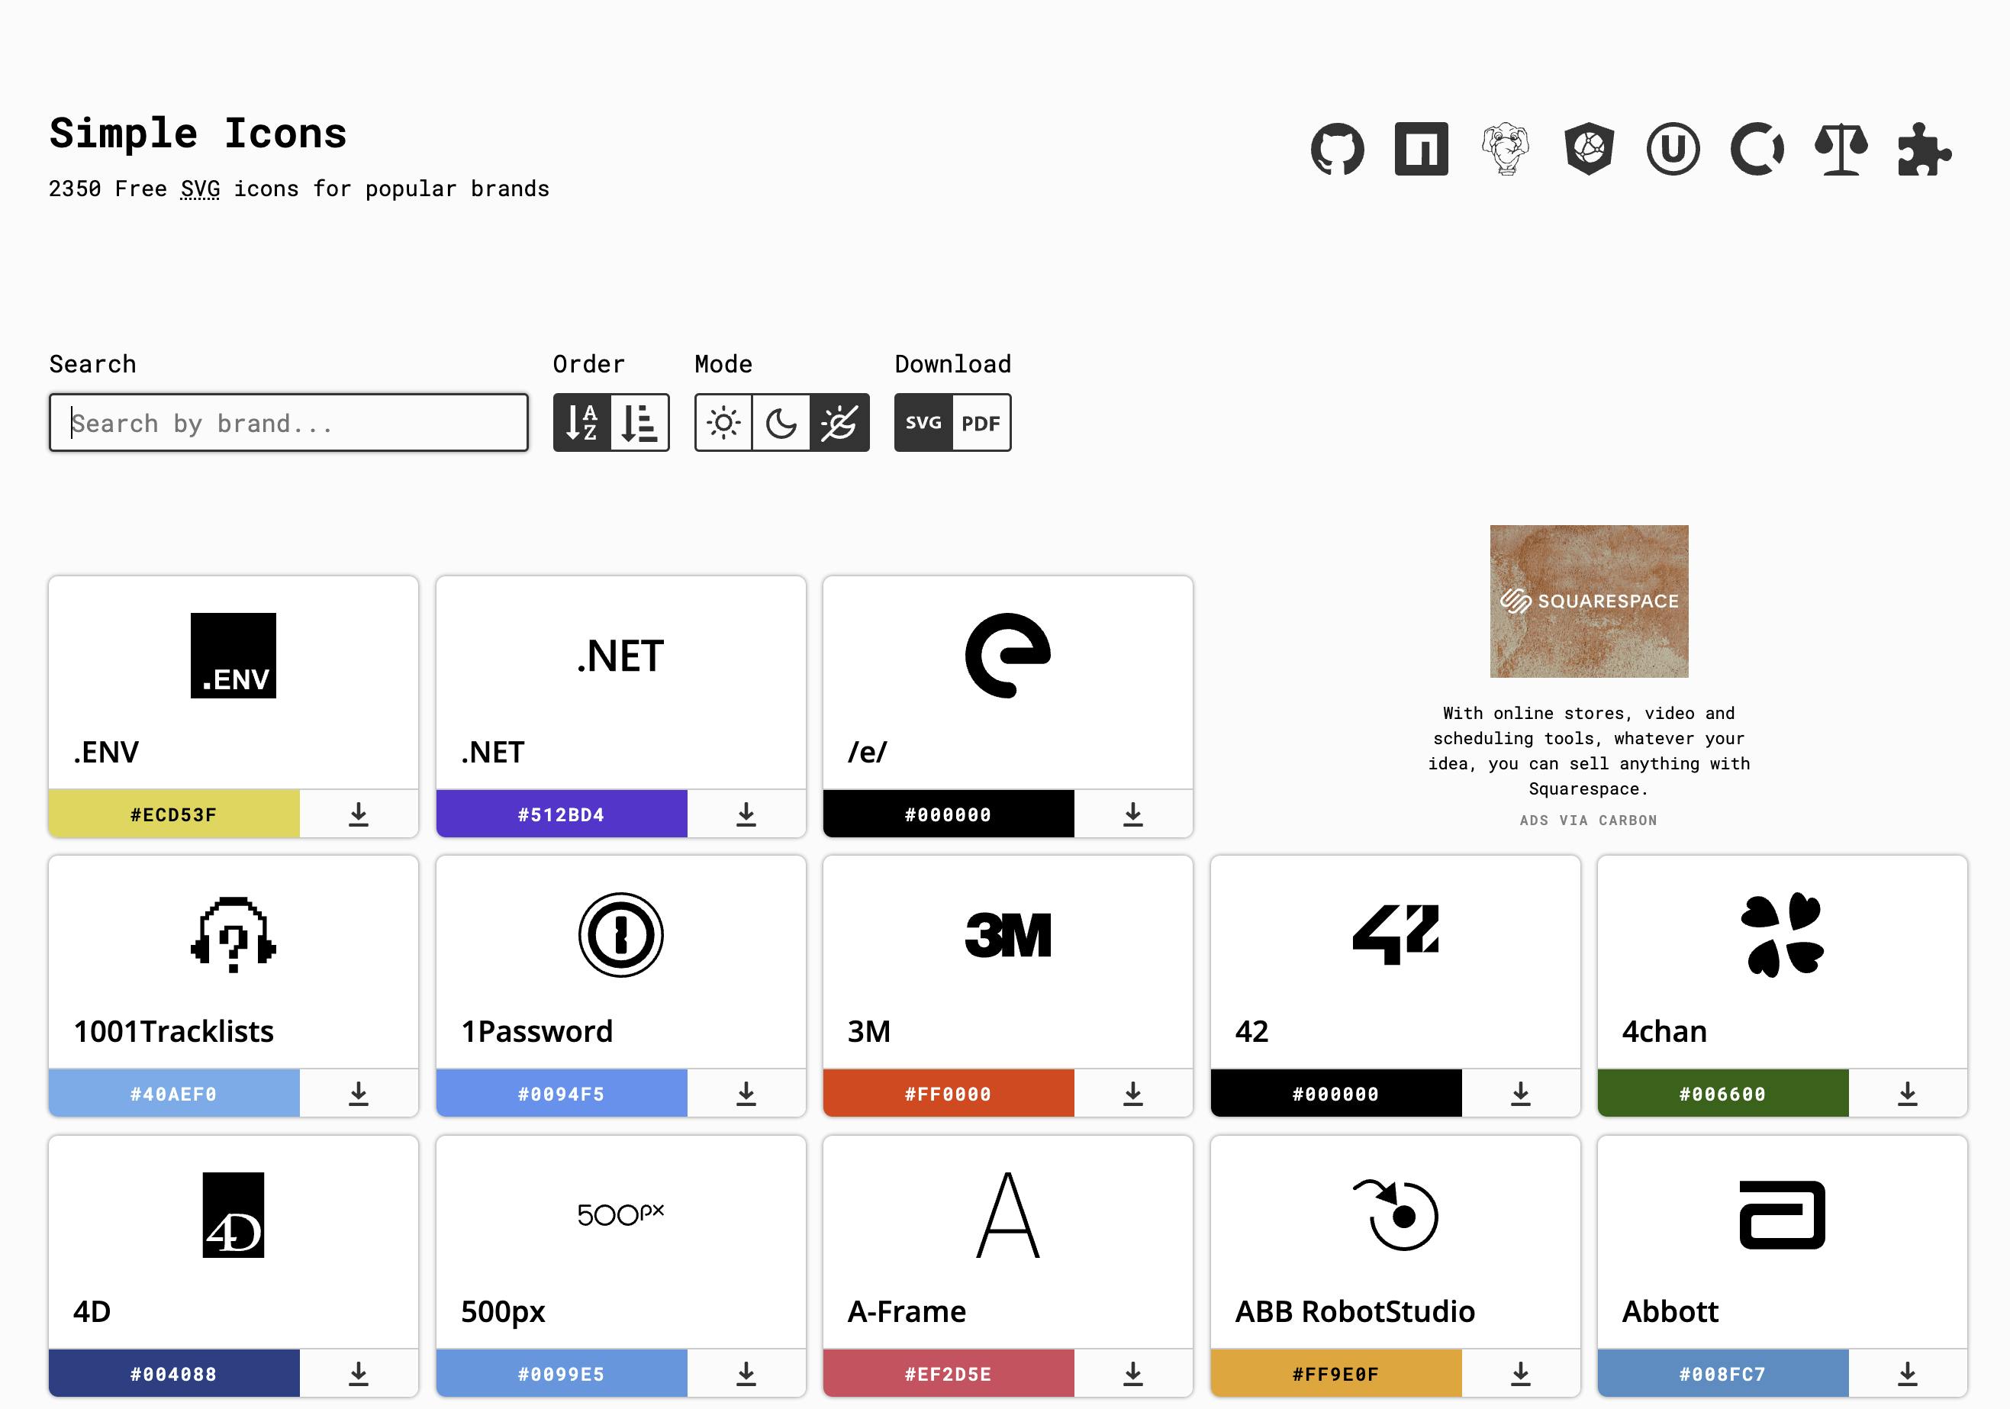Download the .NET icon
2010x1409 pixels.
pyautogui.click(x=746, y=814)
